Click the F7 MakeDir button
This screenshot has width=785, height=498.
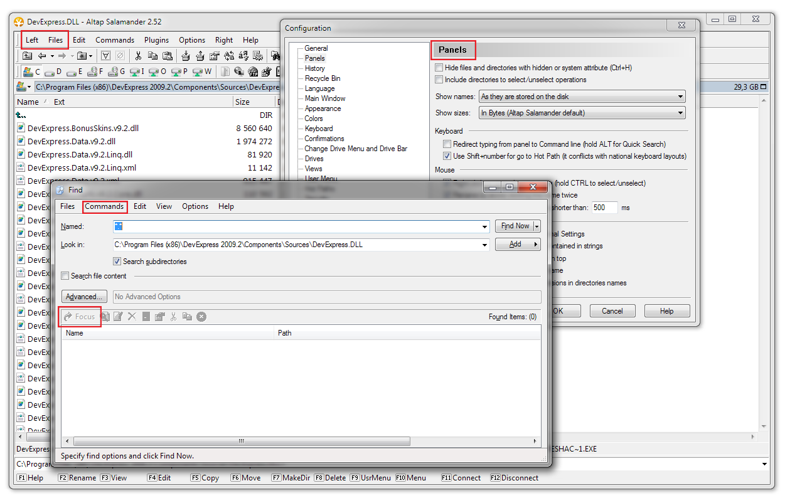coord(292,478)
